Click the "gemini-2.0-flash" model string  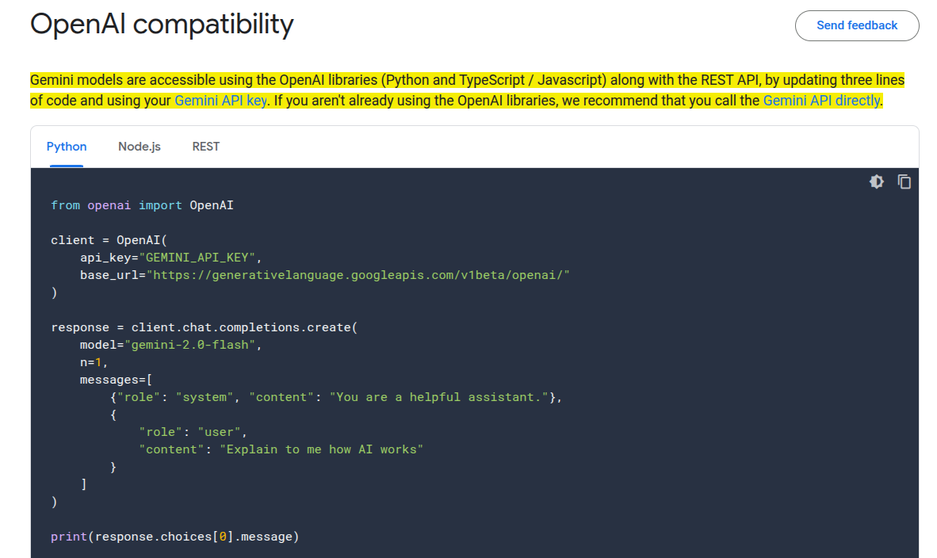[x=190, y=345]
